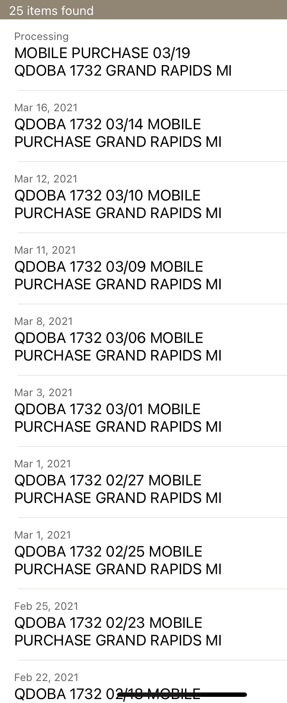Click the "Mar 8, 2021" date label

(44, 321)
